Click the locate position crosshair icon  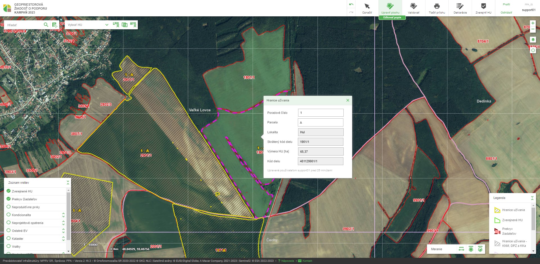tap(533, 50)
